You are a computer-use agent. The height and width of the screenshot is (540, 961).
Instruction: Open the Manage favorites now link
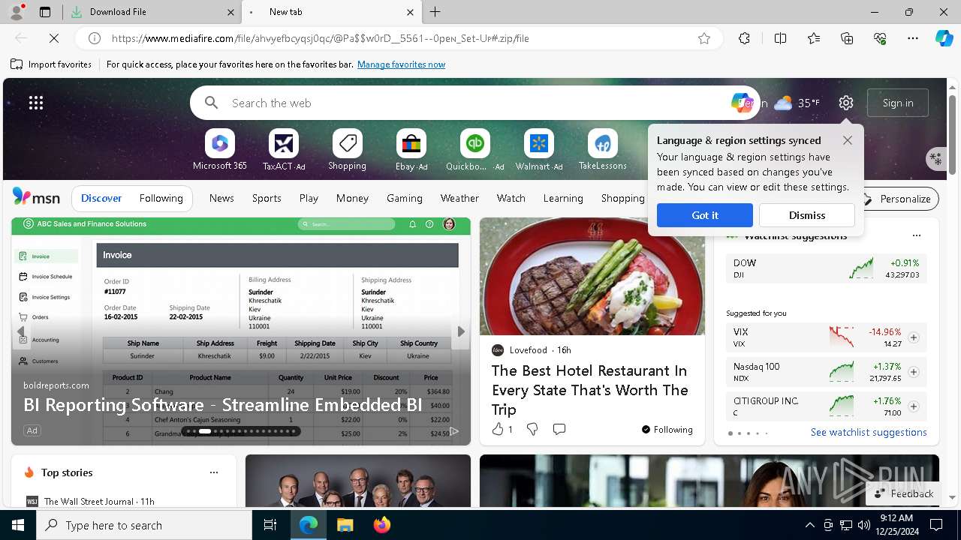coord(402,64)
